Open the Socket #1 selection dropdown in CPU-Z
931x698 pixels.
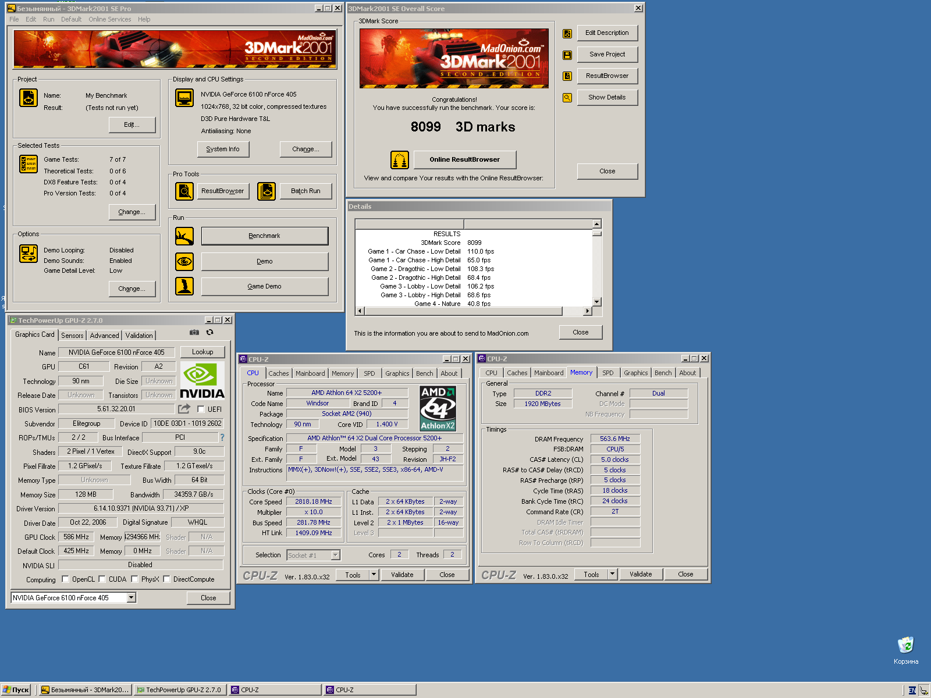[x=336, y=555]
